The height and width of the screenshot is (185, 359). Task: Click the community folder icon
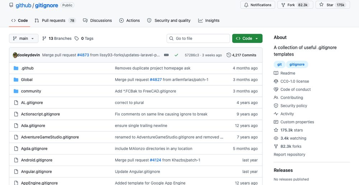16,91
